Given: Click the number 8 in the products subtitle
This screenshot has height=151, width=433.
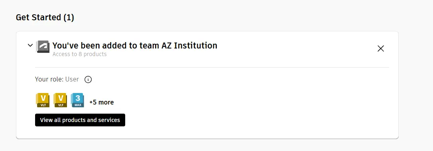Looking at the screenshot, I should click(x=80, y=54).
